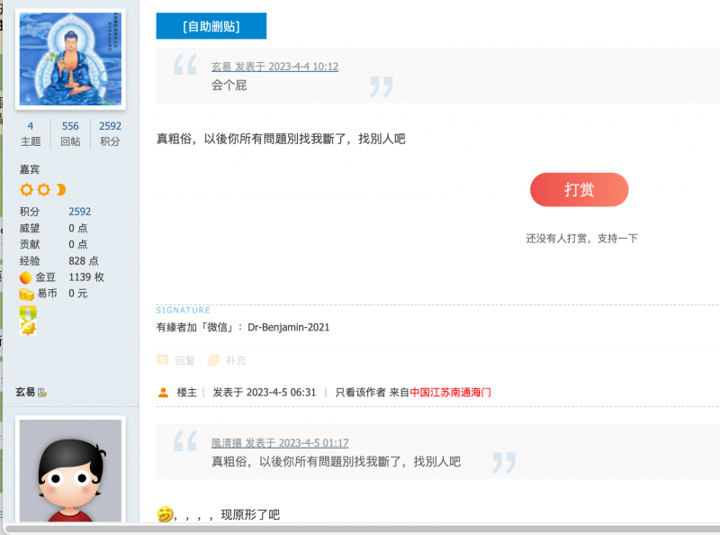Image resolution: width=720 pixels, height=535 pixels.
Task: Click the 556 回帖 count link
Action: tap(70, 125)
